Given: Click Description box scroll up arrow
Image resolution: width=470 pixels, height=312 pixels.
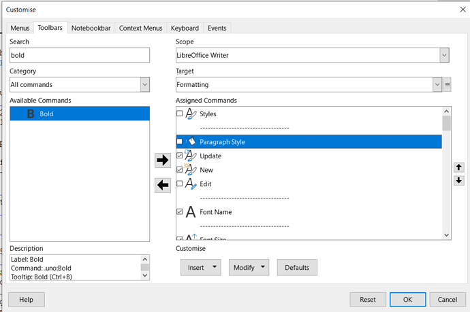Looking at the screenshot, I should point(145,260).
